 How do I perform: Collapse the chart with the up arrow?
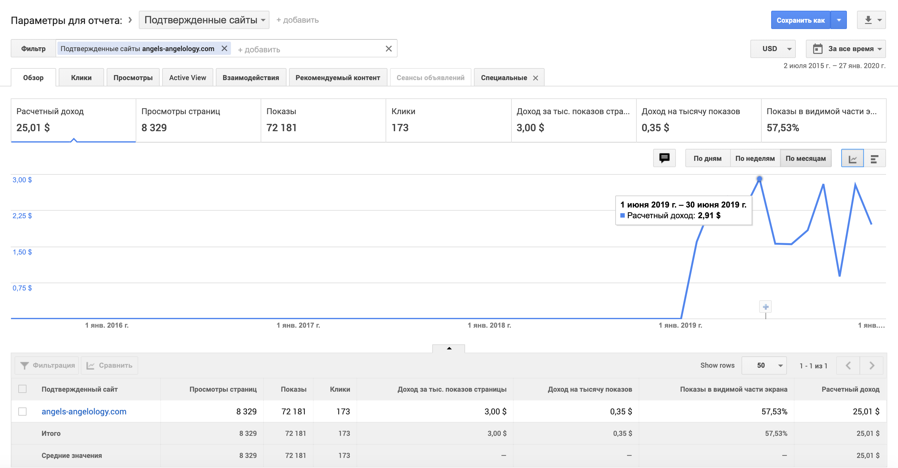[x=449, y=348]
